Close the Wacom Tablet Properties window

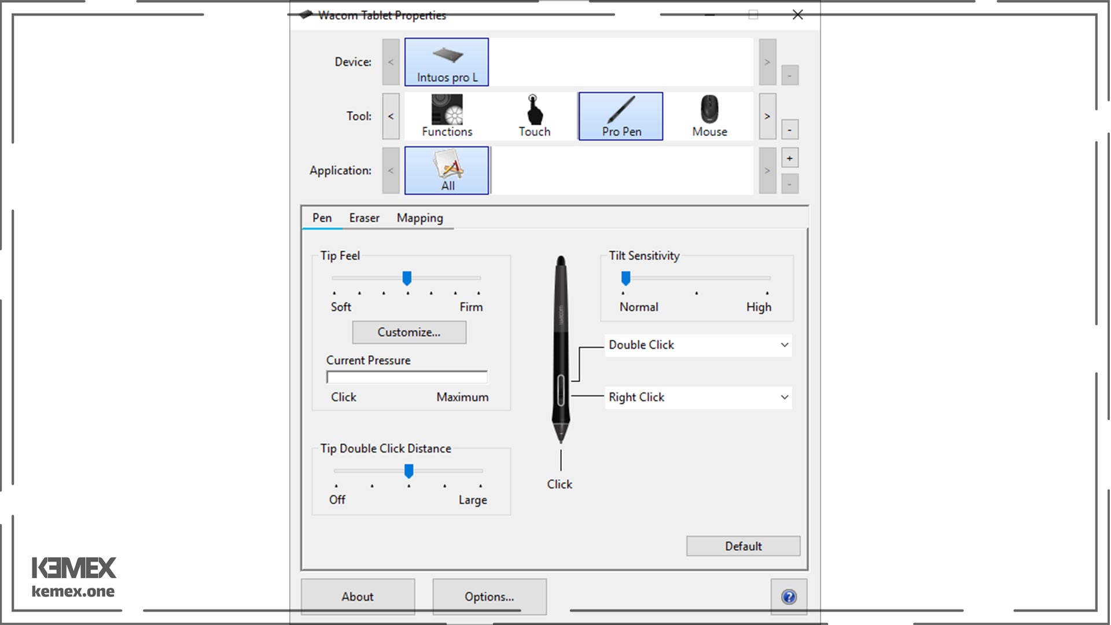(797, 14)
